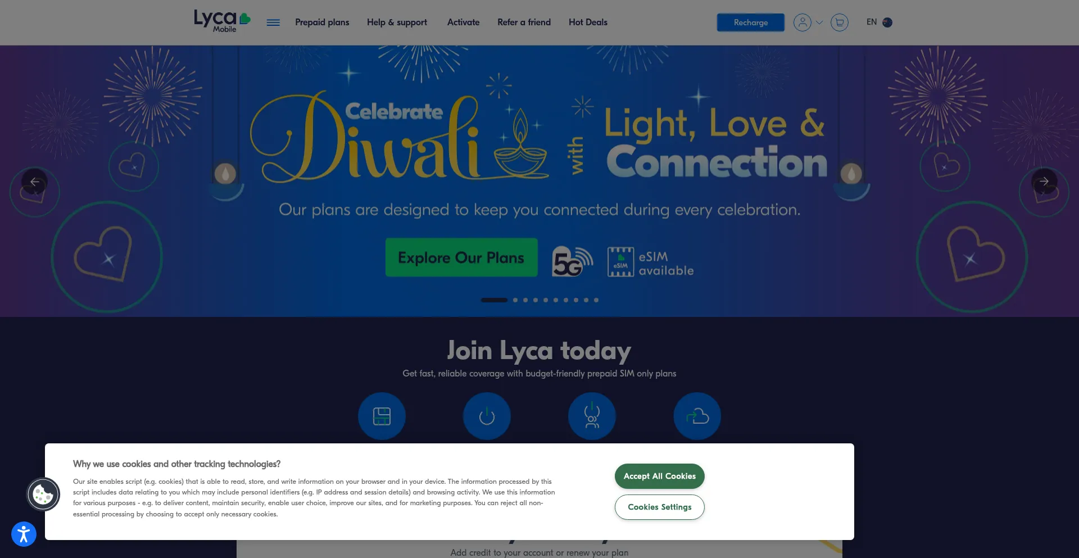Click the user account profile icon
The image size is (1079, 558).
pos(803,22)
